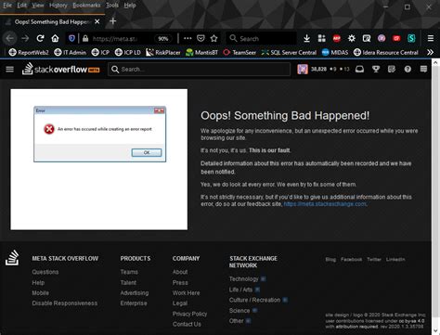The image size is (440, 335).
Task: Click the URL address bar
Action: pyautogui.click(x=115, y=39)
